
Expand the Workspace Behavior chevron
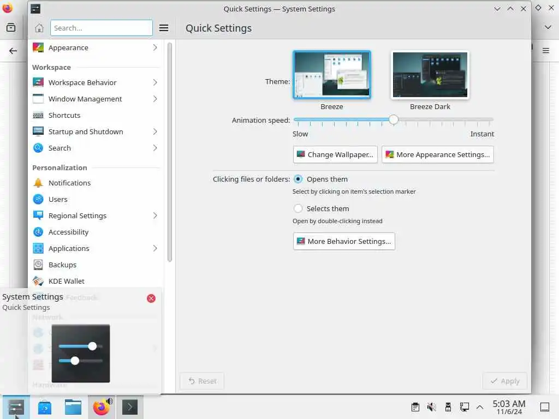[x=155, y=82]
